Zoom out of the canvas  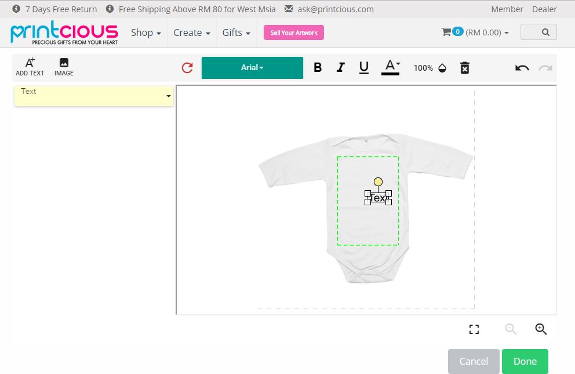coord(511,329)
